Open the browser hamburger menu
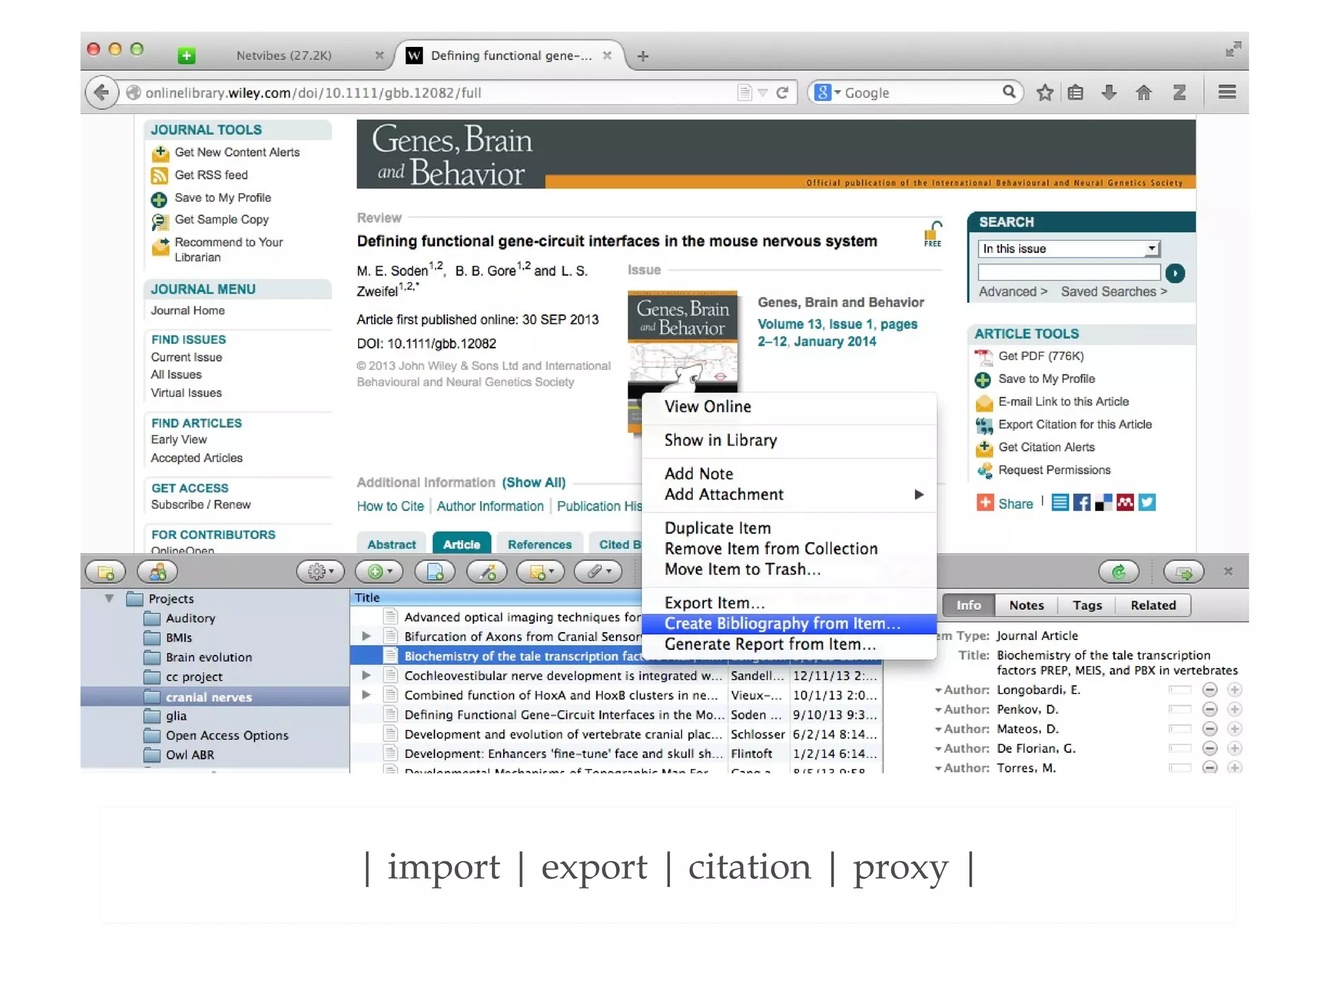 tap(1227, 93)
